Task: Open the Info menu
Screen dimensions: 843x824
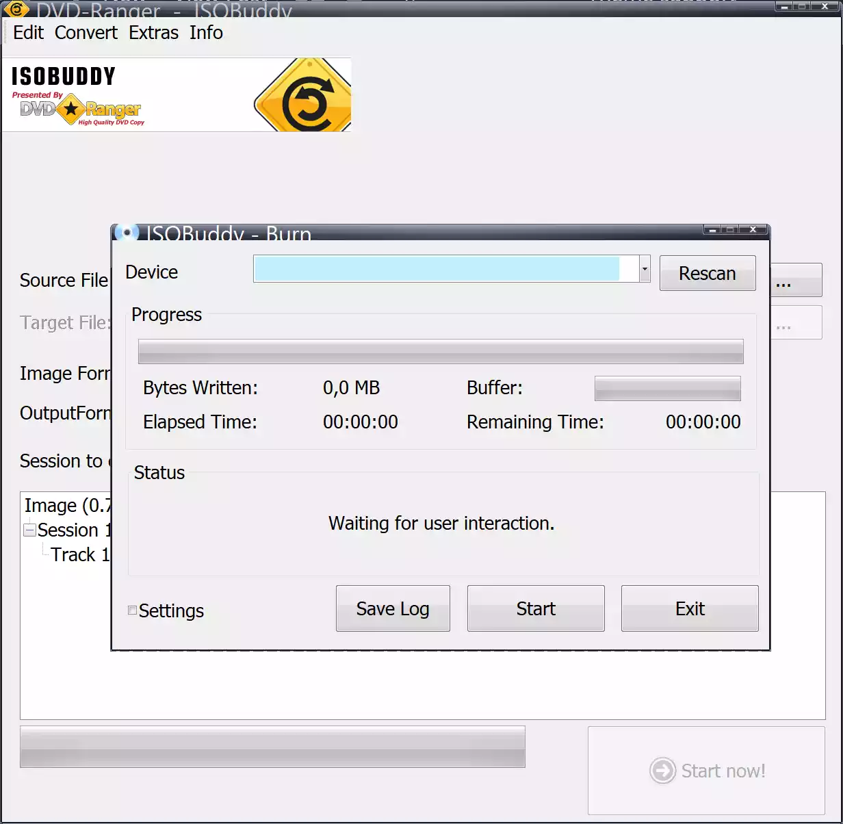Action: (205, 32)
